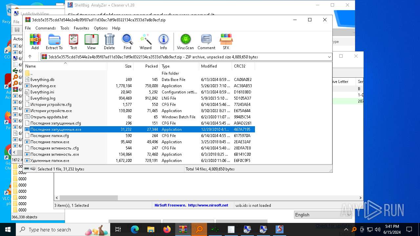This screenshot has height=236, width=420.
Task: Open Task View on taskbar
Action: tap(118, 229)
